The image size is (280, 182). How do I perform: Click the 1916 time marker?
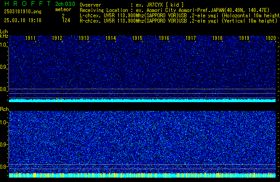(164, 38)
